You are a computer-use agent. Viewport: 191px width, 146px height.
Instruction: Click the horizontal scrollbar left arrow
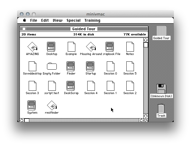[22, 120]
